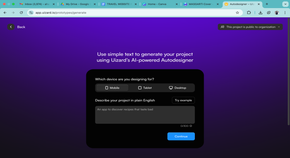Close the My Drive tab

tap(95, 4)
